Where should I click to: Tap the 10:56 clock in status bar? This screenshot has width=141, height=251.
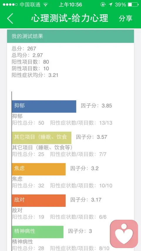[70, 5]
